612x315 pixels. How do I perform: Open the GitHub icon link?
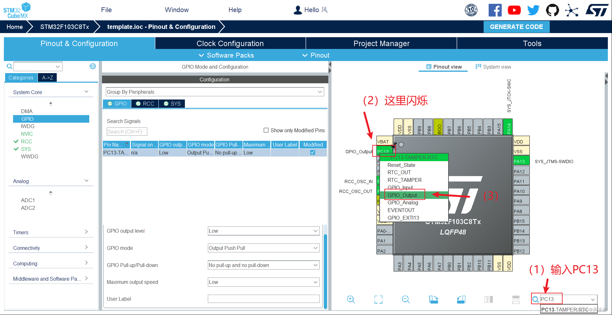pyautogui.click(x=552, y=10)
